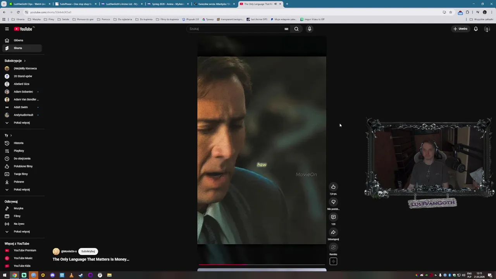The height and width of the screenshot is (279, 496).
Task: Click the Utwórz create button
Action: 461,29
